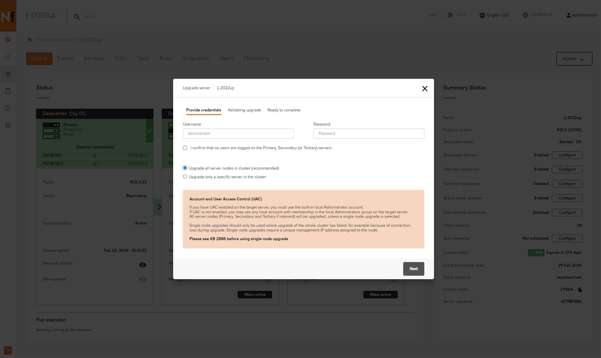Image resolution: width=601 pixels, height=358 pixels.
Task: Select the protected servers sidebar icon
Action: click(8, 74)
